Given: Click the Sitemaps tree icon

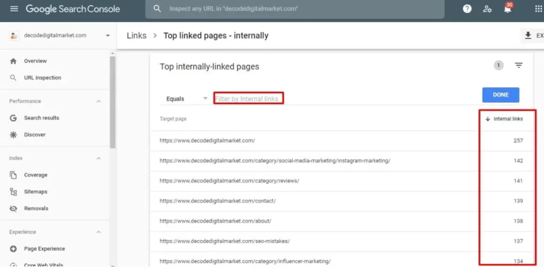Looking at the screenshot, I should click(13, 192).
